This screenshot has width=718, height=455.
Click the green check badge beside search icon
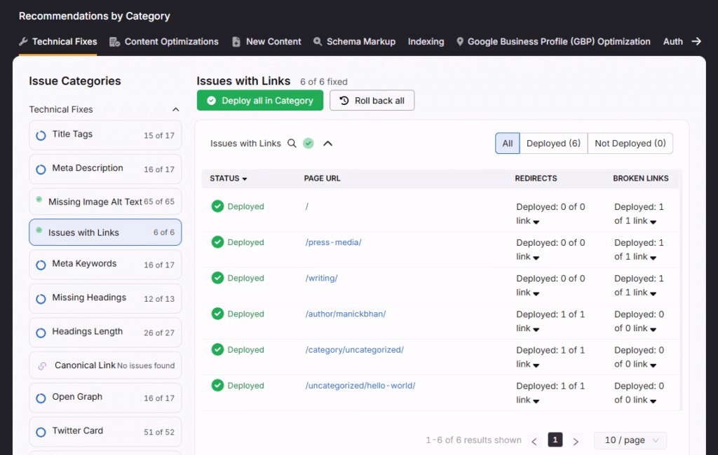click(309, 143)
